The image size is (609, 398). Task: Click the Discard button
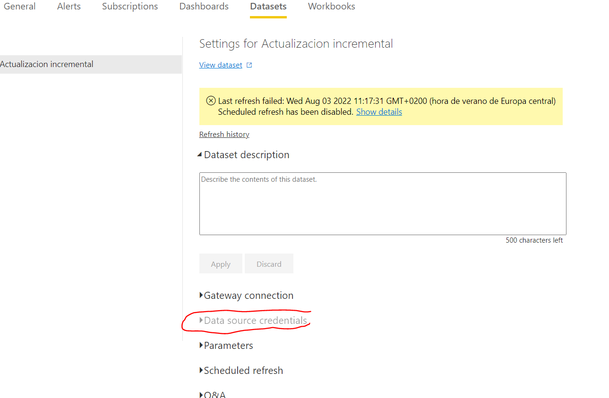269,263
